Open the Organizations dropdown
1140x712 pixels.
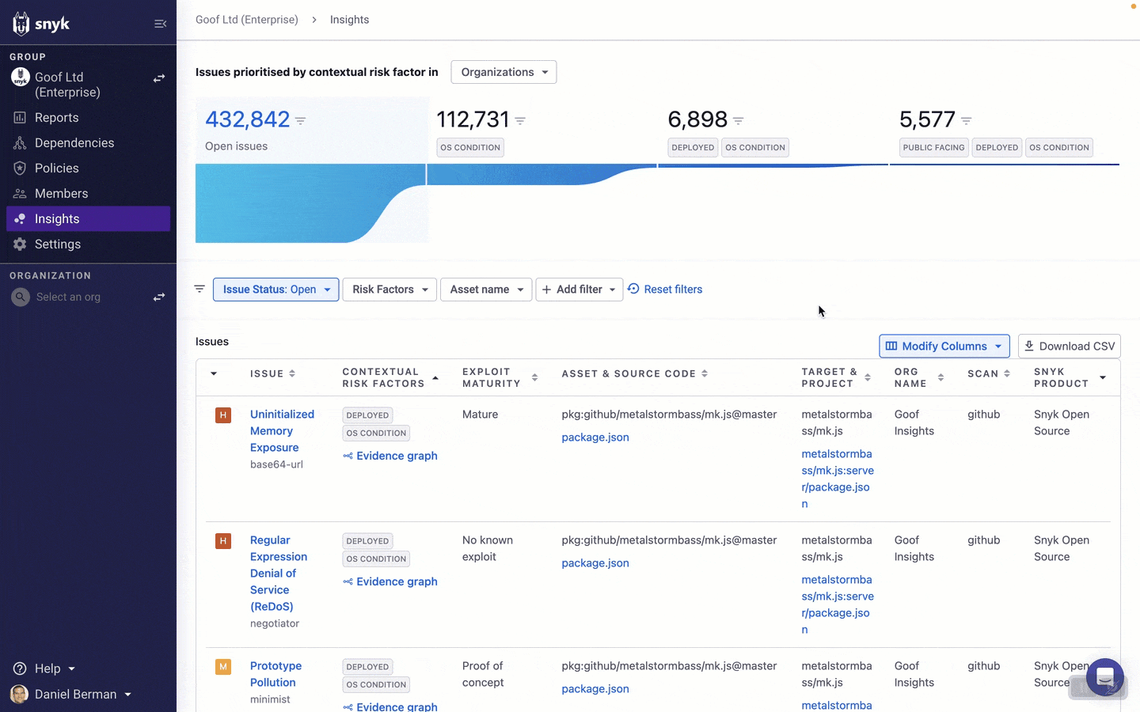(x=503, y=72)
